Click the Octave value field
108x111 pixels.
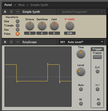(x=30, y=33)
